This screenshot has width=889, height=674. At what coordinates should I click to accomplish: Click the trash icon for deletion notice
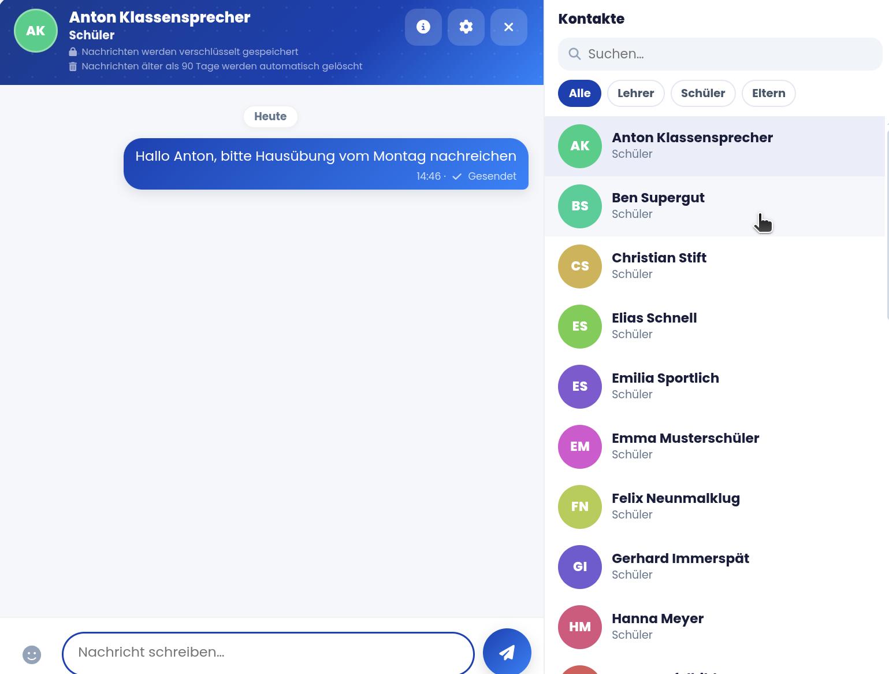[x=73, y=66]
